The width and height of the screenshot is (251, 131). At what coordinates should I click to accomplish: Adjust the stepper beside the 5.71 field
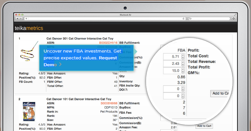(183, 57)
